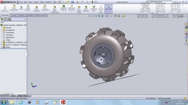Select Front Plane in feature tree
The width and height of the screenshot is (188, 105).
click(x=10, y=33)
